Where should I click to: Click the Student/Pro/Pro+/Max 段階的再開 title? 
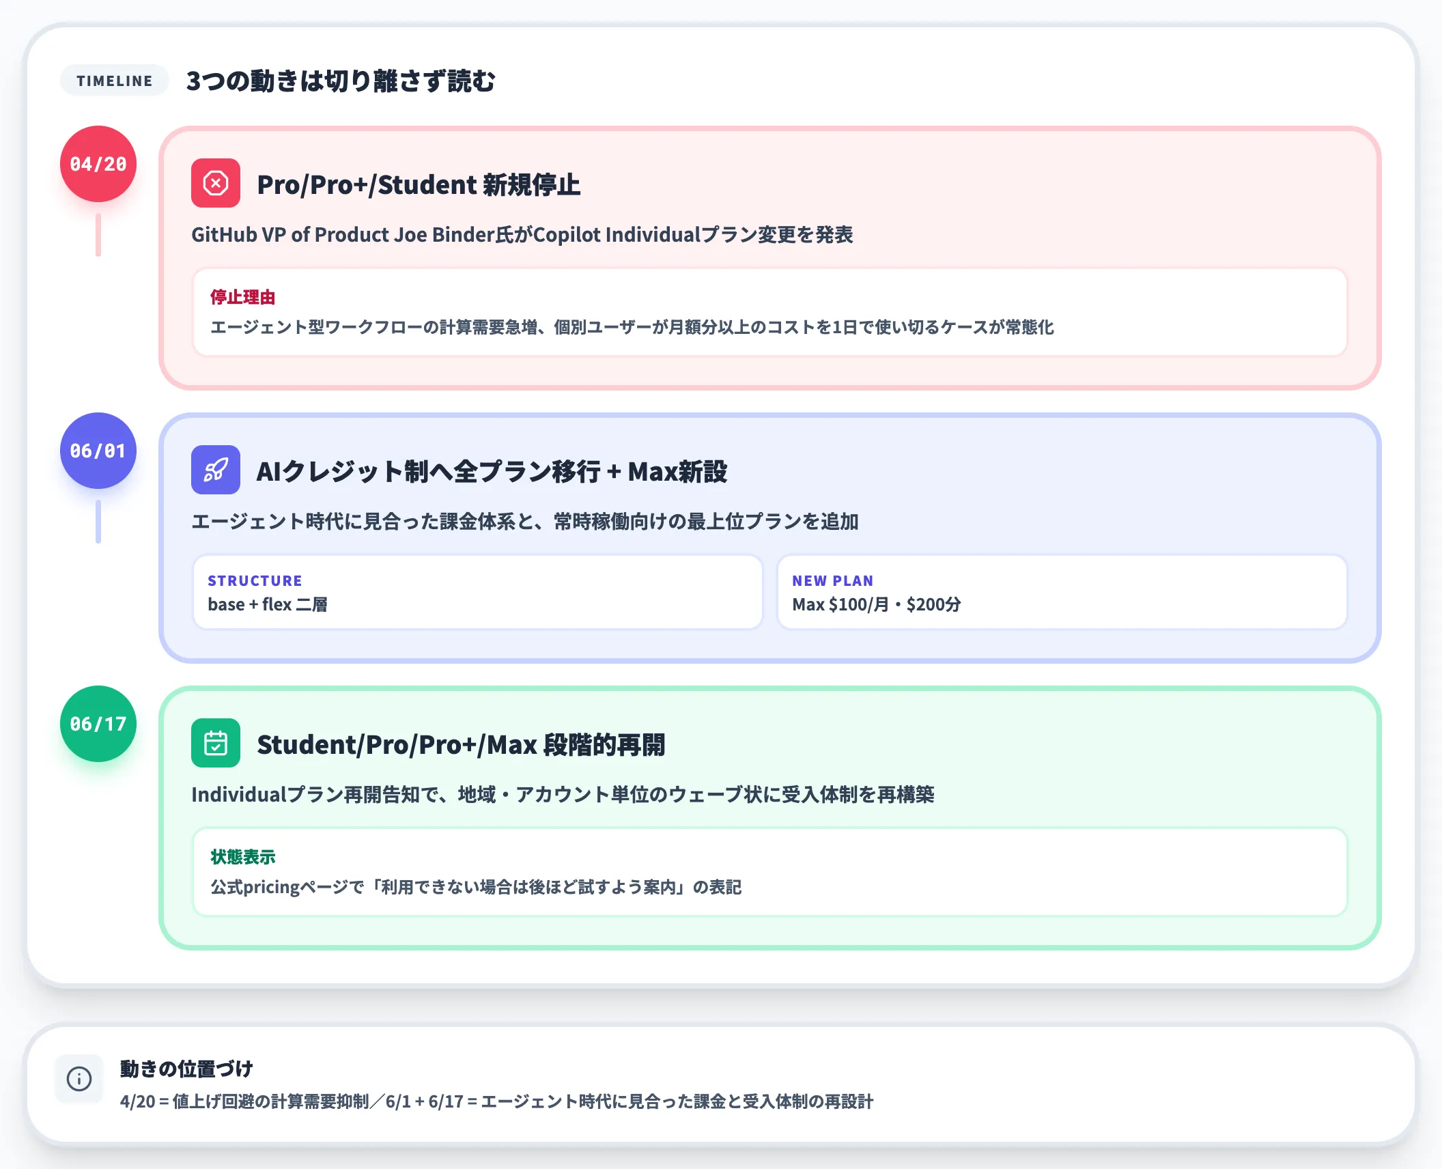(461, 744)
